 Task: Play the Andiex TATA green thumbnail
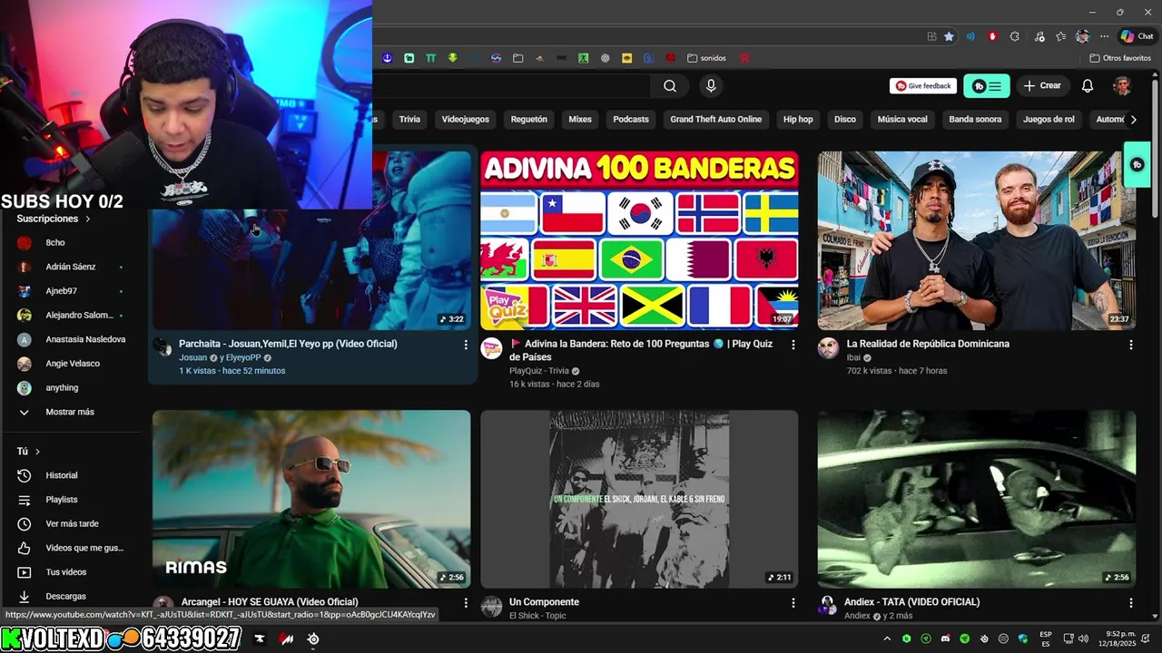(976, 499)
